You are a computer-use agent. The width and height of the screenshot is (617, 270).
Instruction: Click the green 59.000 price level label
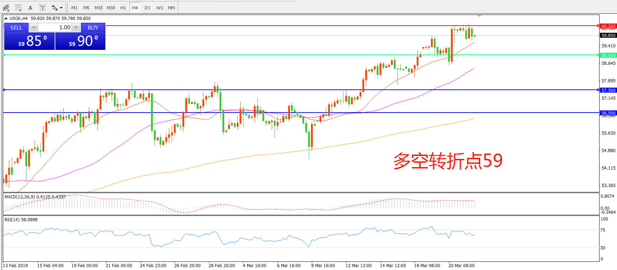coord(608,55)
